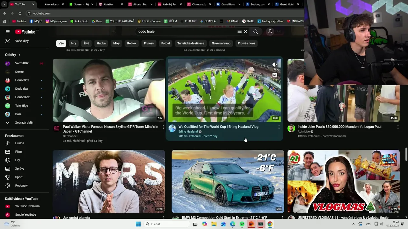Open the Drive bookmark
The height and width of the screenshot is (229, 408).
tap(97, 21)
